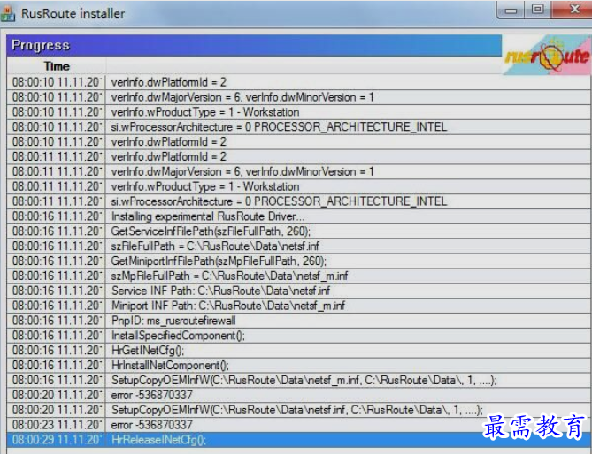Select the HrInstallNetComponent() row
This screenshot has height=454, width=592.
point(298,366)
